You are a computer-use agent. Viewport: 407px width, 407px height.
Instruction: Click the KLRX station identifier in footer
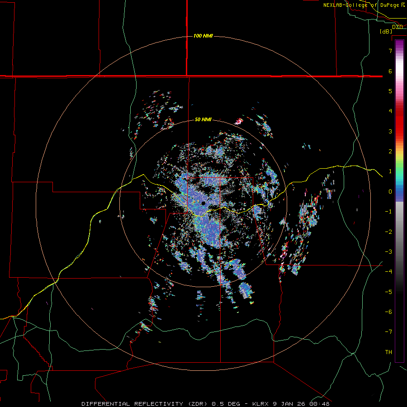click(x=260, y=404)
